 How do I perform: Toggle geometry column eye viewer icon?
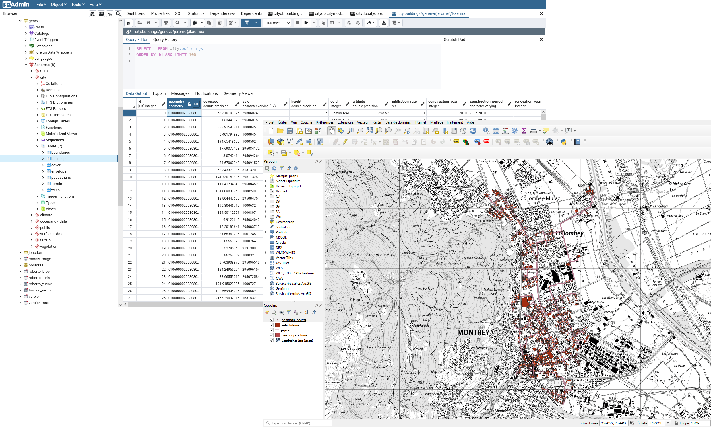click(x=196, y=104)
